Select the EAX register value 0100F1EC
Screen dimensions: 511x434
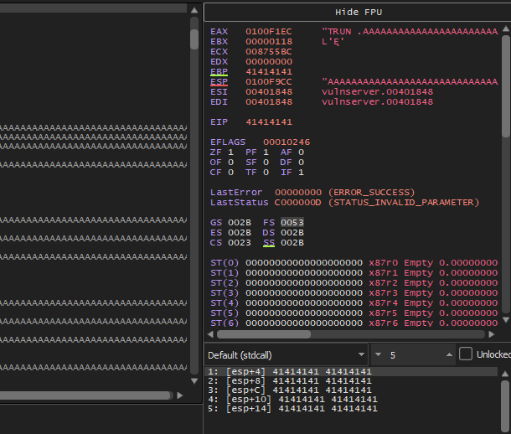point(268,31)
